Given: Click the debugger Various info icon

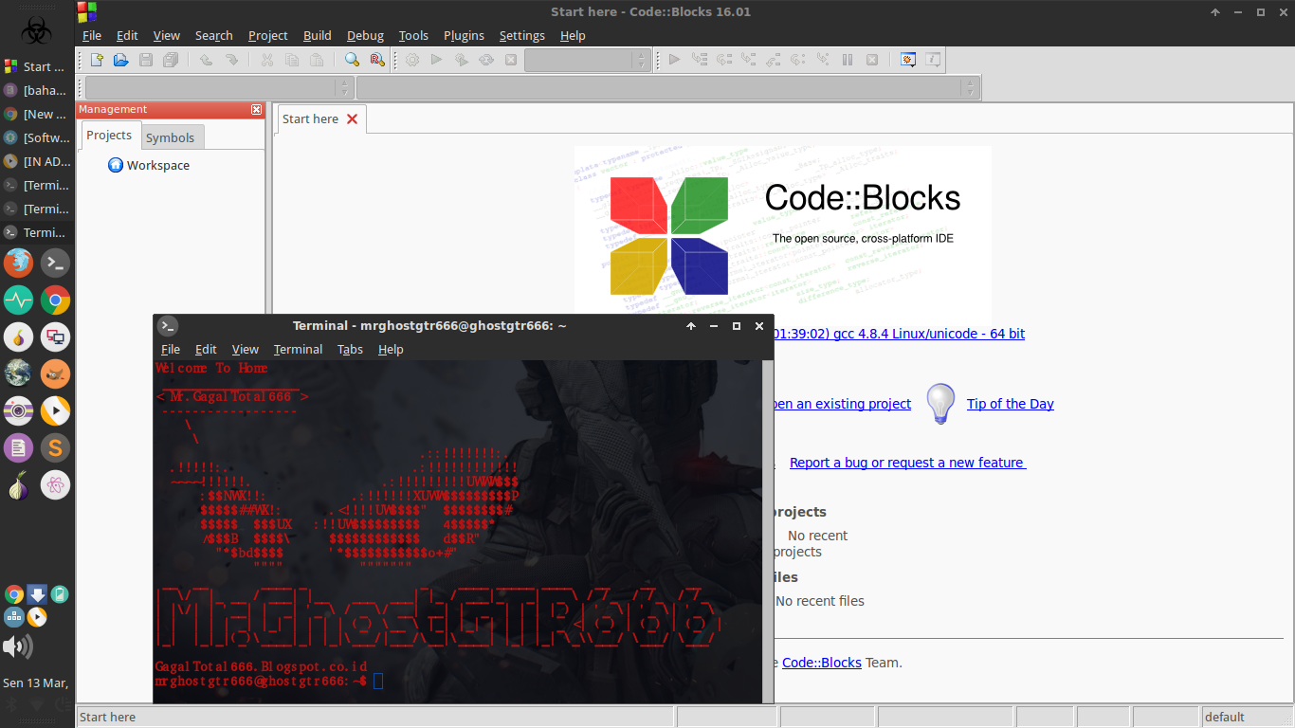Looking at the screenshot, I should [933, 60].
